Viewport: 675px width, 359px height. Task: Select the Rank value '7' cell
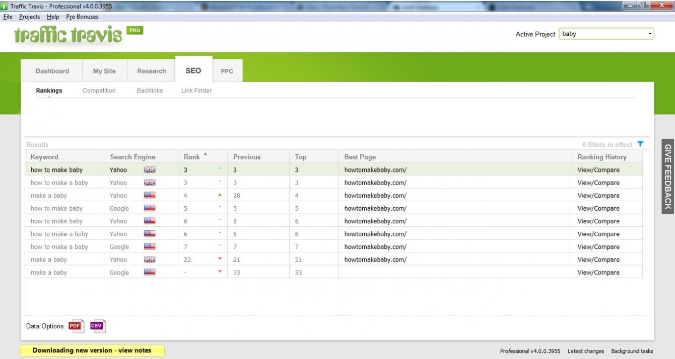pos(202,247)
